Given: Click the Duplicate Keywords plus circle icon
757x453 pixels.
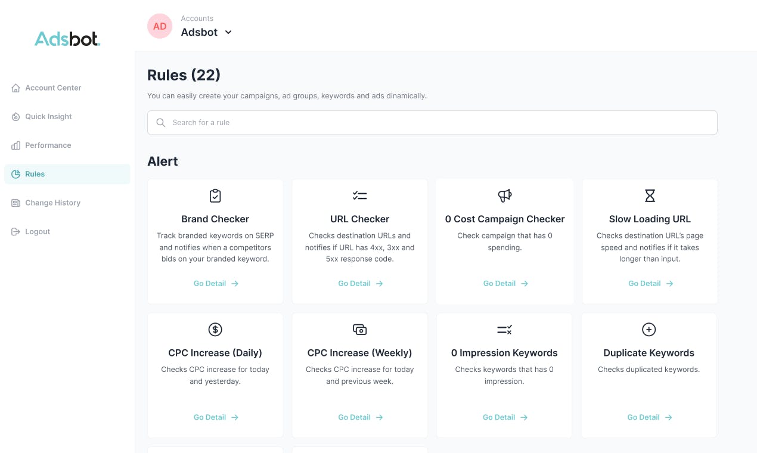Looking at the screenshot, I should tap(649, 329).
